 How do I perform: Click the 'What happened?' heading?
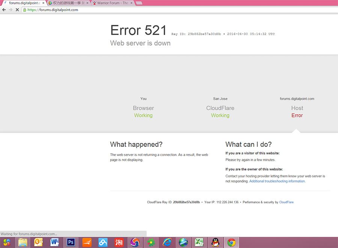(136, 144)
